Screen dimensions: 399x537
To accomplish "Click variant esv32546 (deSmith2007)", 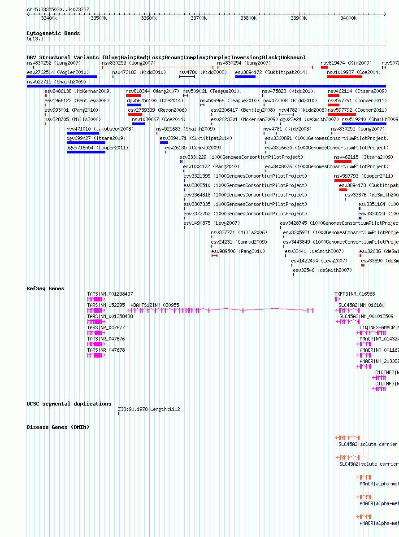I will click(x=322, y=270).
